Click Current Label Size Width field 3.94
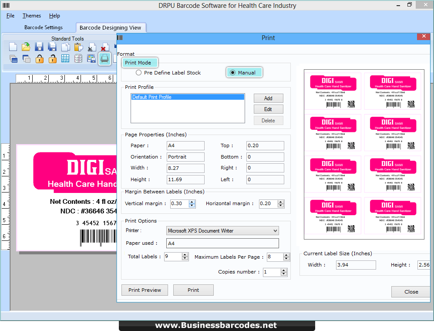434x331 pixels. coord(356,265)
